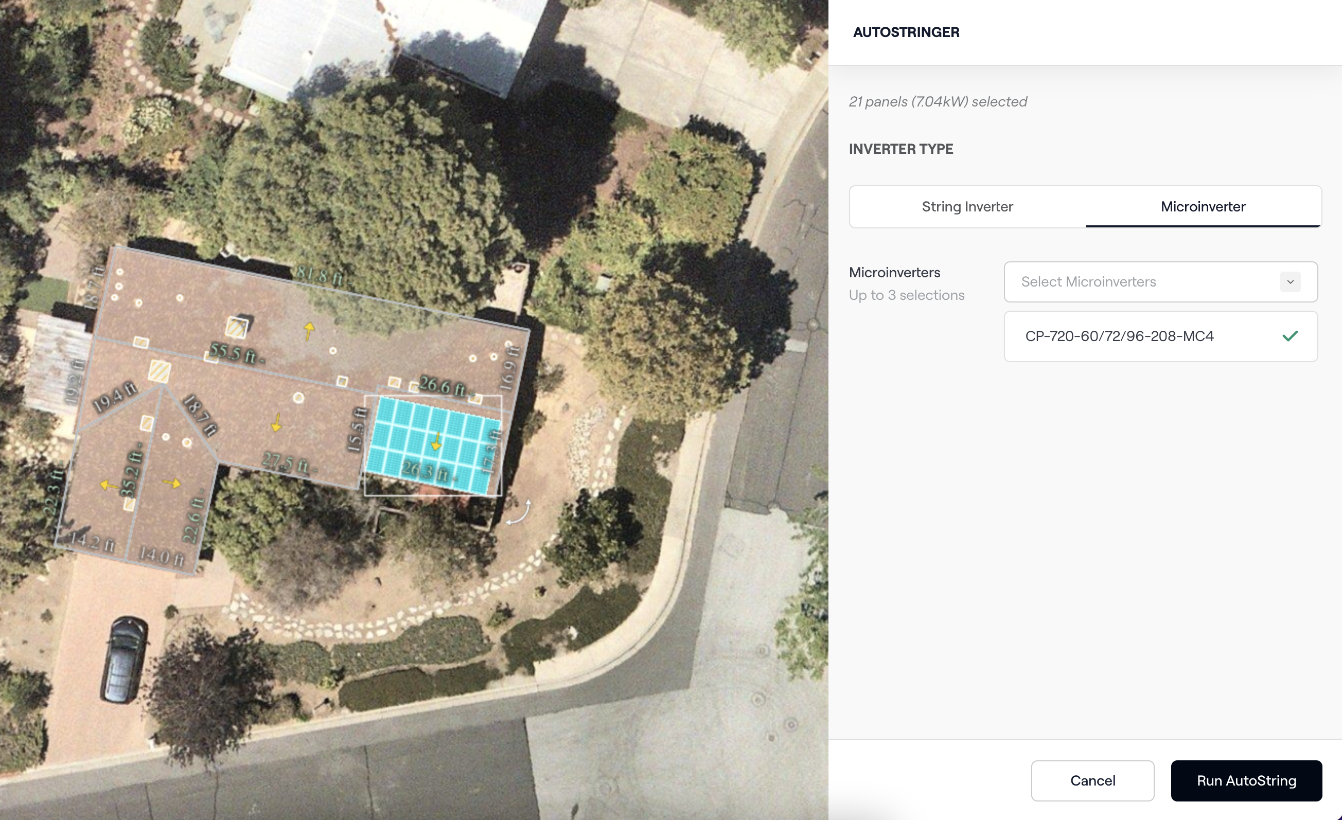Viewport: 1342px width, 820px height.
Task: Switch to the String Inverter tab
Action: tap(967, 206)
